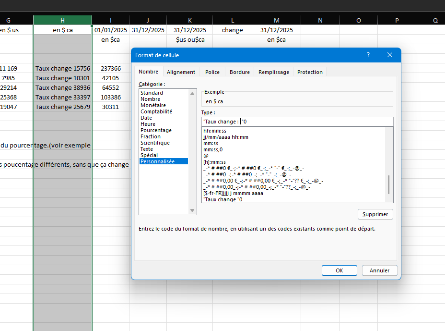Go to the Bordure tab

239,72
